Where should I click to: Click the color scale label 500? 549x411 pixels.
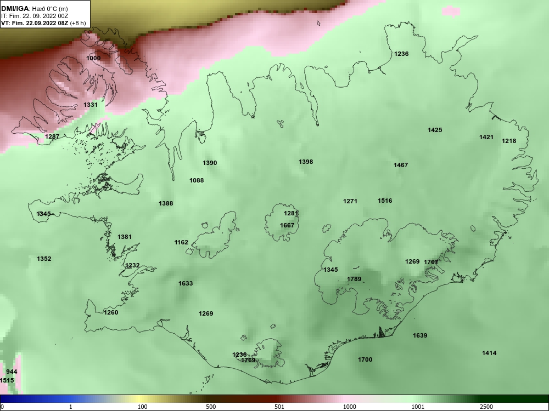pyautogui.click(x=211, y=407)
